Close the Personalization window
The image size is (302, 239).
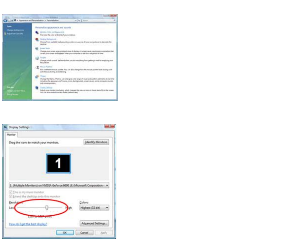click(x=114, y=15)
